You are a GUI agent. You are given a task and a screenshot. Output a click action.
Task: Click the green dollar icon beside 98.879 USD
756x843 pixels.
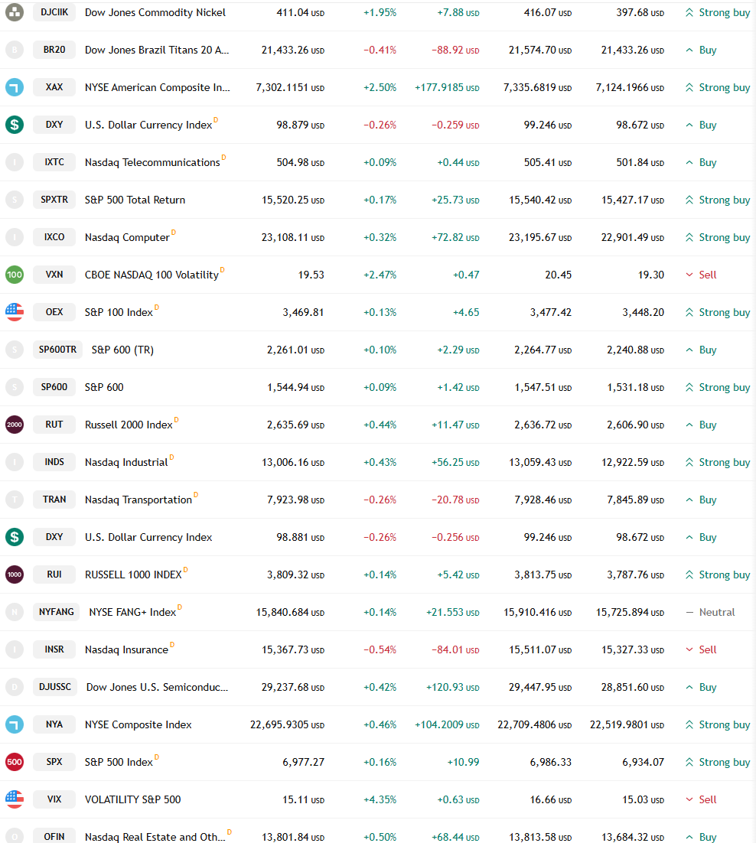15,125
